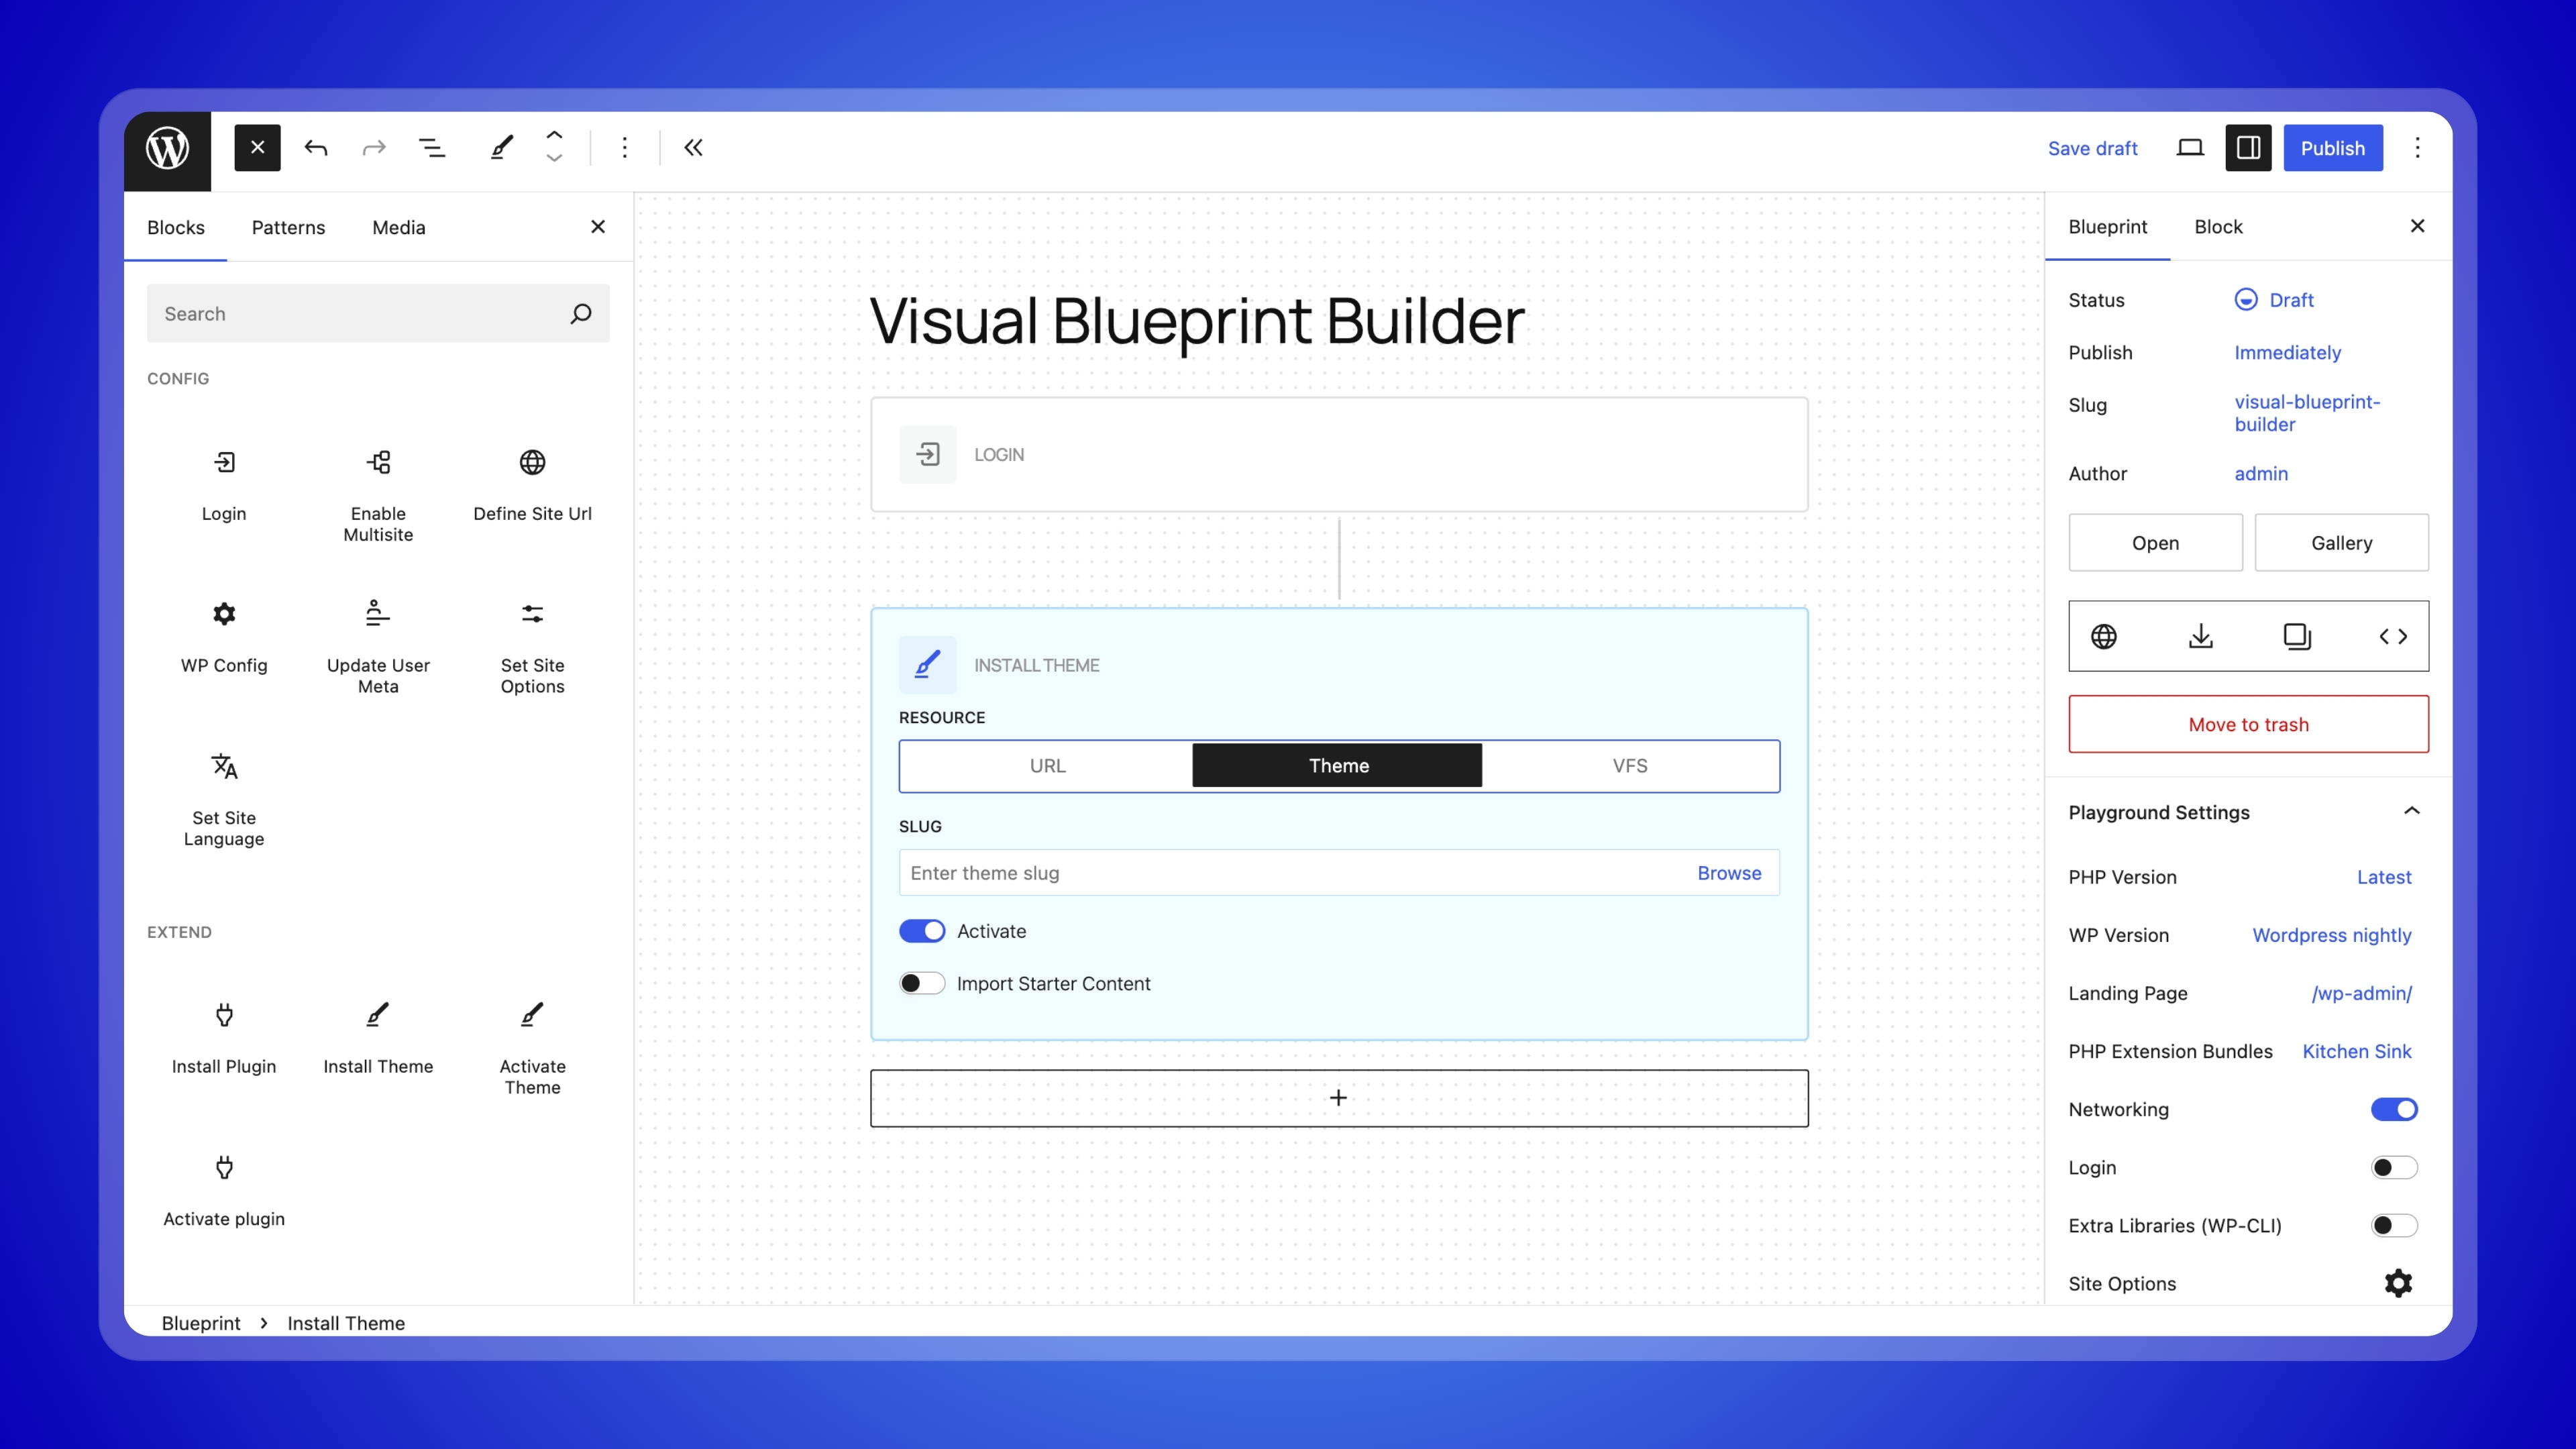2576x1449 pixels.
Task: Enable Import Starter Content toggle
Action: click(921, 984)
